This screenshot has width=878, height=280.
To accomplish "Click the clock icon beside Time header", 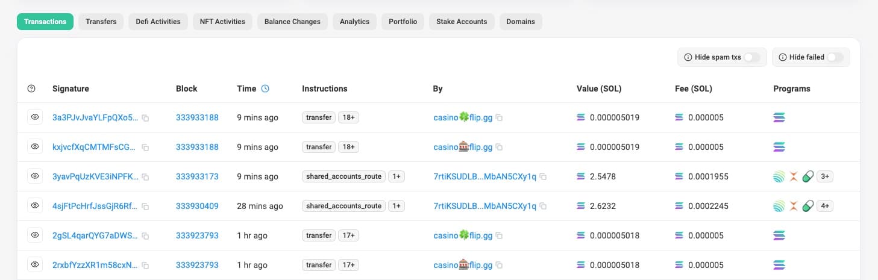I will pos(265,89).
